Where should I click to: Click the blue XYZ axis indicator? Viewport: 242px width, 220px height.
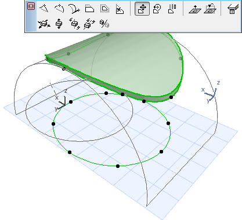click(x=211, y=93)
